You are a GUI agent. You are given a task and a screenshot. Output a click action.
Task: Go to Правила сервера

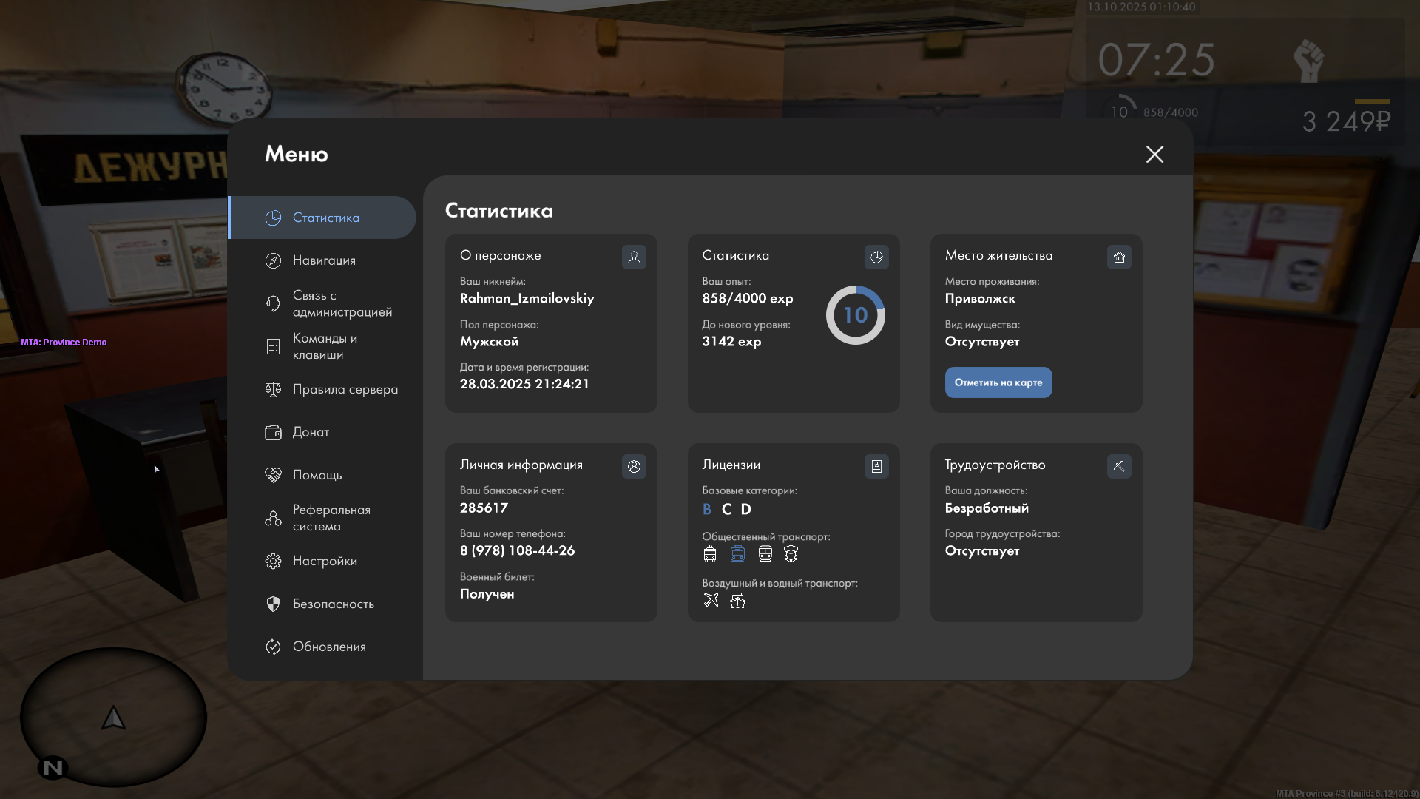point(345,389)
